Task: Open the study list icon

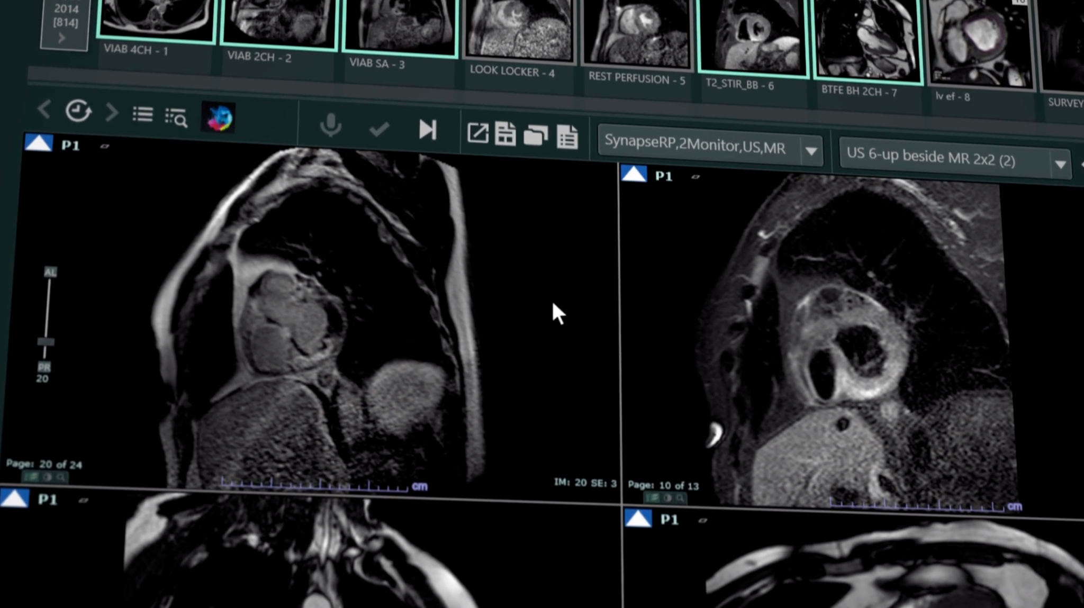Action: (142, 114)
